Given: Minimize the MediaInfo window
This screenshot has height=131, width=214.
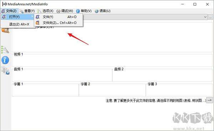Looking at the screenshot, I should (x=183, y=4).
